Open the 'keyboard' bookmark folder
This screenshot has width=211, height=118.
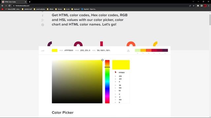(x=75, y=9)
